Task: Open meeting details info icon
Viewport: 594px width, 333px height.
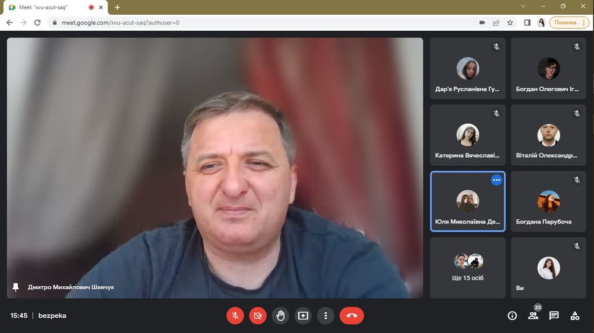Action: (x=512, y=316)
